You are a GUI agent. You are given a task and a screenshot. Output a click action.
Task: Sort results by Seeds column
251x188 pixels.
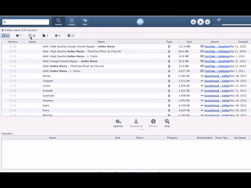coord(33,42)
